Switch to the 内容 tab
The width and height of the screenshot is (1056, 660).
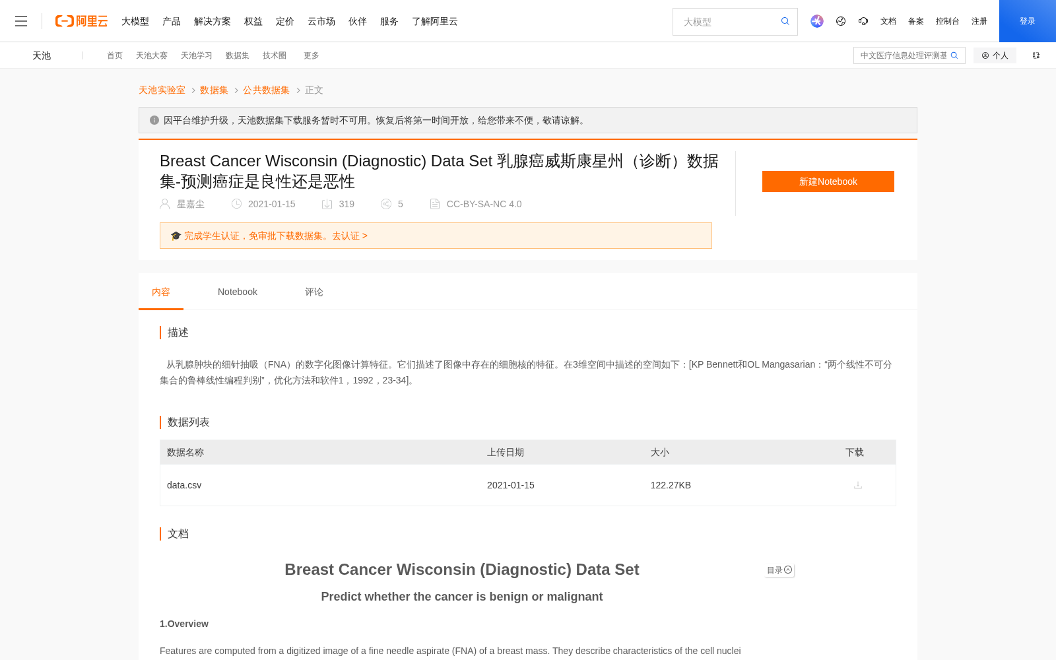pyautogui.click(x=161, y=292)
